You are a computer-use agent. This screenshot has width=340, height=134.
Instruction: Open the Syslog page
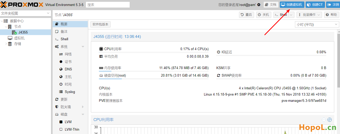click(70, 92)
